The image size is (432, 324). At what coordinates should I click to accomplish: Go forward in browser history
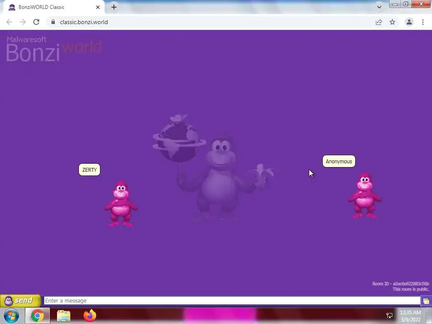pos(23,22)
